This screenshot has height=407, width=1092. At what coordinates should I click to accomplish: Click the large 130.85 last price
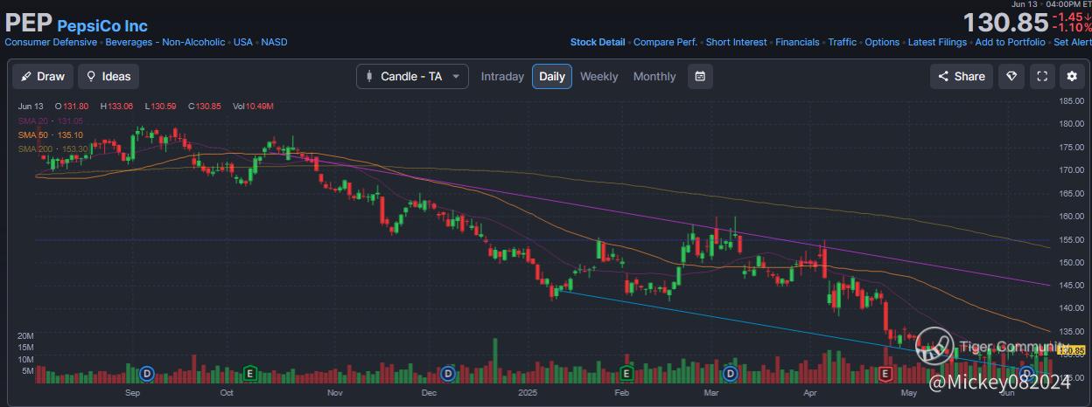pyautogui.click(x=1005, y=23)
